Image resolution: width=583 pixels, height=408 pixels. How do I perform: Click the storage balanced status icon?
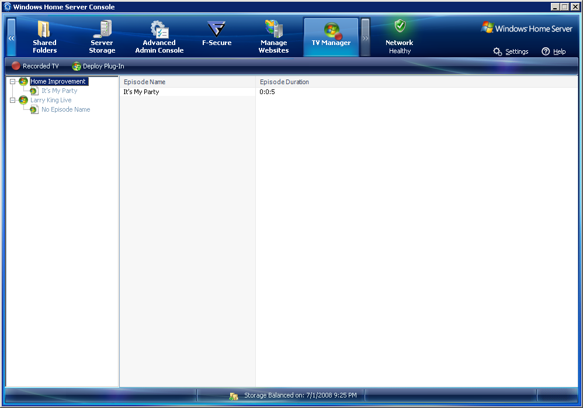[x=234, y=396]
